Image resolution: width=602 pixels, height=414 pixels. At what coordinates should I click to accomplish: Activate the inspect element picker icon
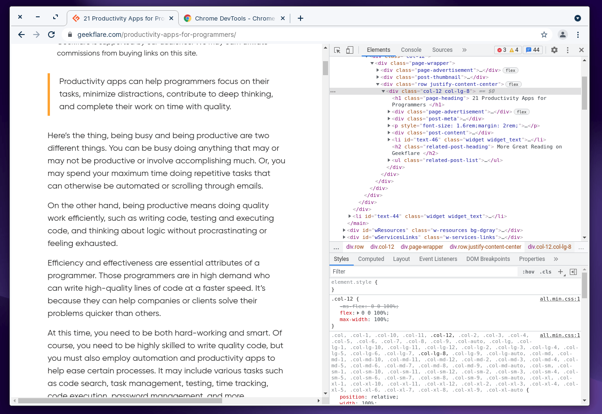337,50
